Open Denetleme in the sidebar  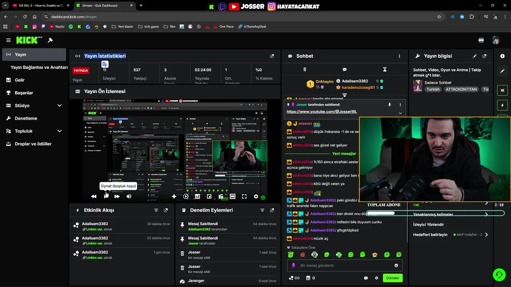pos(34,118)
